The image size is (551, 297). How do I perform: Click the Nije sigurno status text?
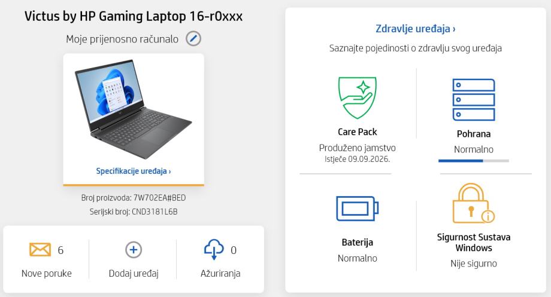(x=474, y=264)
